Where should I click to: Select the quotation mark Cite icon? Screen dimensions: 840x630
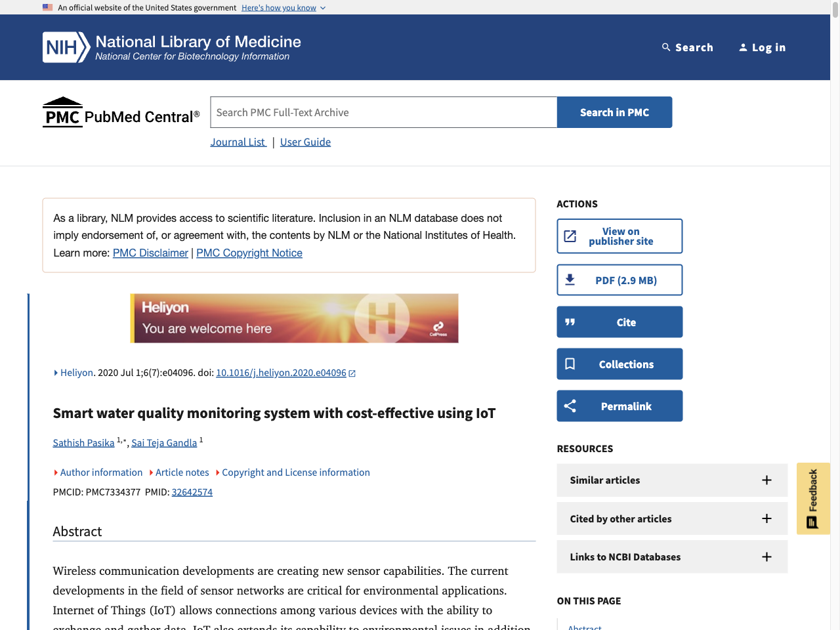point(570,322)
